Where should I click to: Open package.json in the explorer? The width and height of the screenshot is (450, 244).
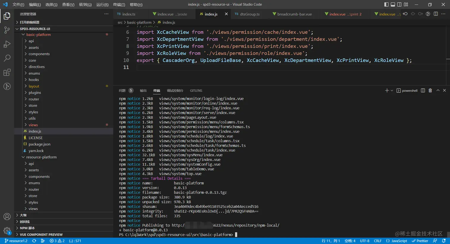click(x=39, y=144)
